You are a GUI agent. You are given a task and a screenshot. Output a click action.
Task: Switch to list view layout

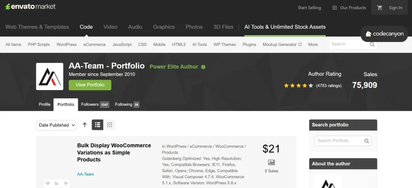pos(97,125)
